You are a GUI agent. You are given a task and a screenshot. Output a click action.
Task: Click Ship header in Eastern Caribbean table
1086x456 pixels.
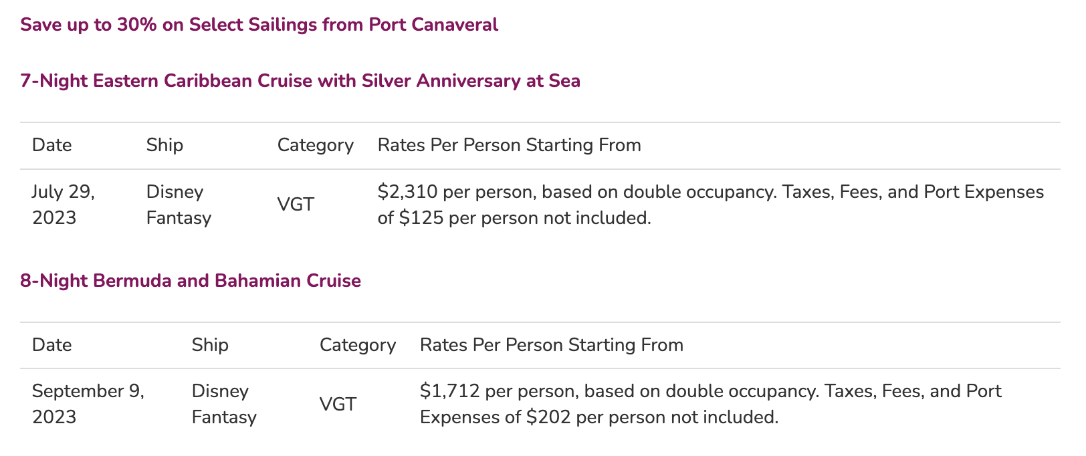pyautogui.click(x=165, y=145)
